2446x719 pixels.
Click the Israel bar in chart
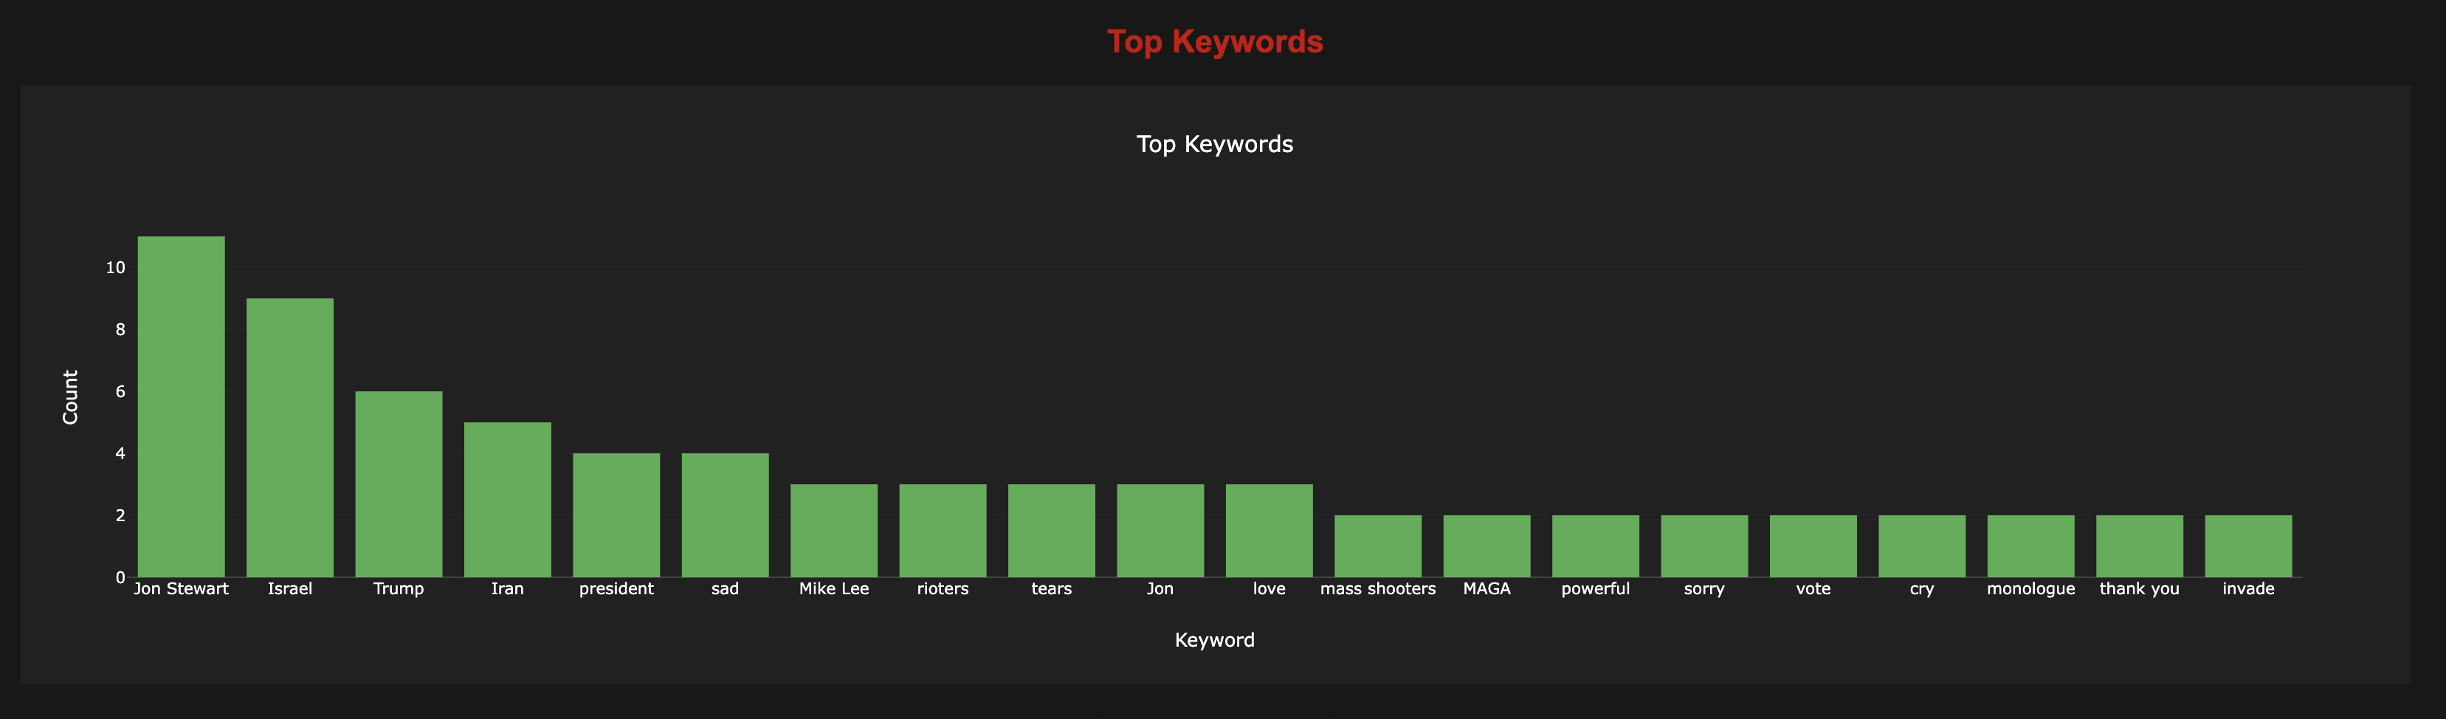coord(289,438)
